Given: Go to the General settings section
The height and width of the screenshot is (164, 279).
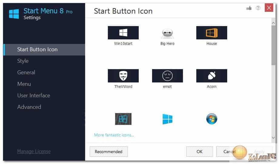Looking at the screenshot, I should (x=26, y=72).
